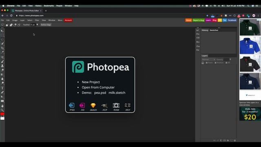The image size is (261, 147).
Task: Select the Eyedropper tool
Action: [2, 52]
